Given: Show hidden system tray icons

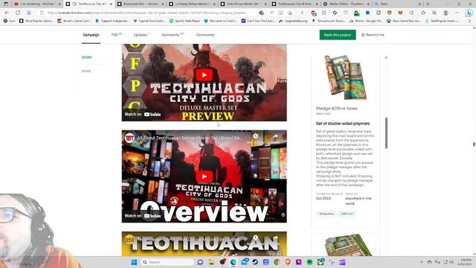Looking at the screenshot, I should pos(422,262).
